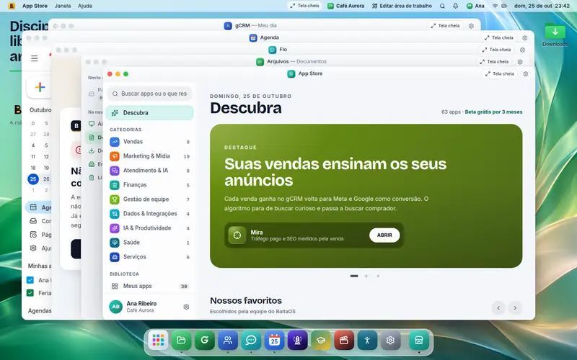Click the create plus button in Agenda
The width and height of the screenshot is (577, 360).
(40, 87)
